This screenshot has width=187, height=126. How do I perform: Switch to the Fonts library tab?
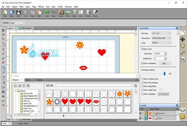(x=27, y=80)
